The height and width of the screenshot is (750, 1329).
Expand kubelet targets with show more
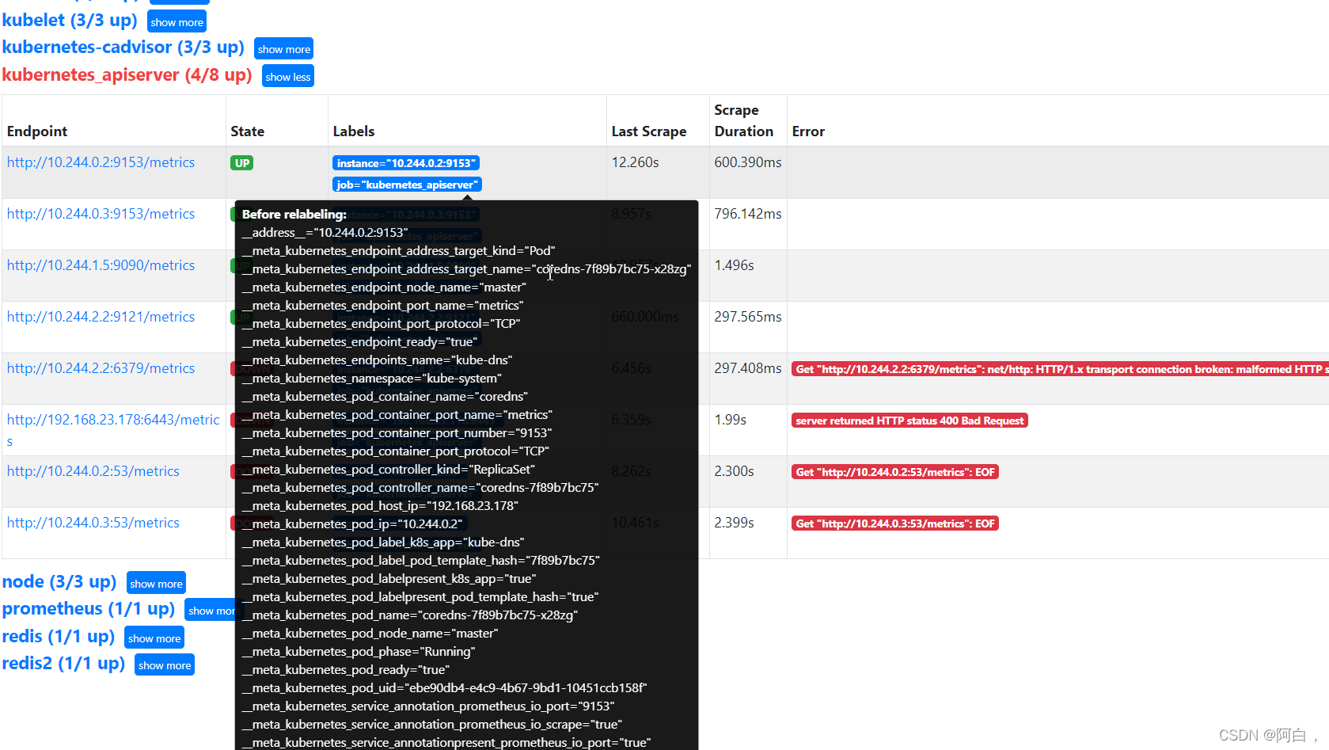177,21
